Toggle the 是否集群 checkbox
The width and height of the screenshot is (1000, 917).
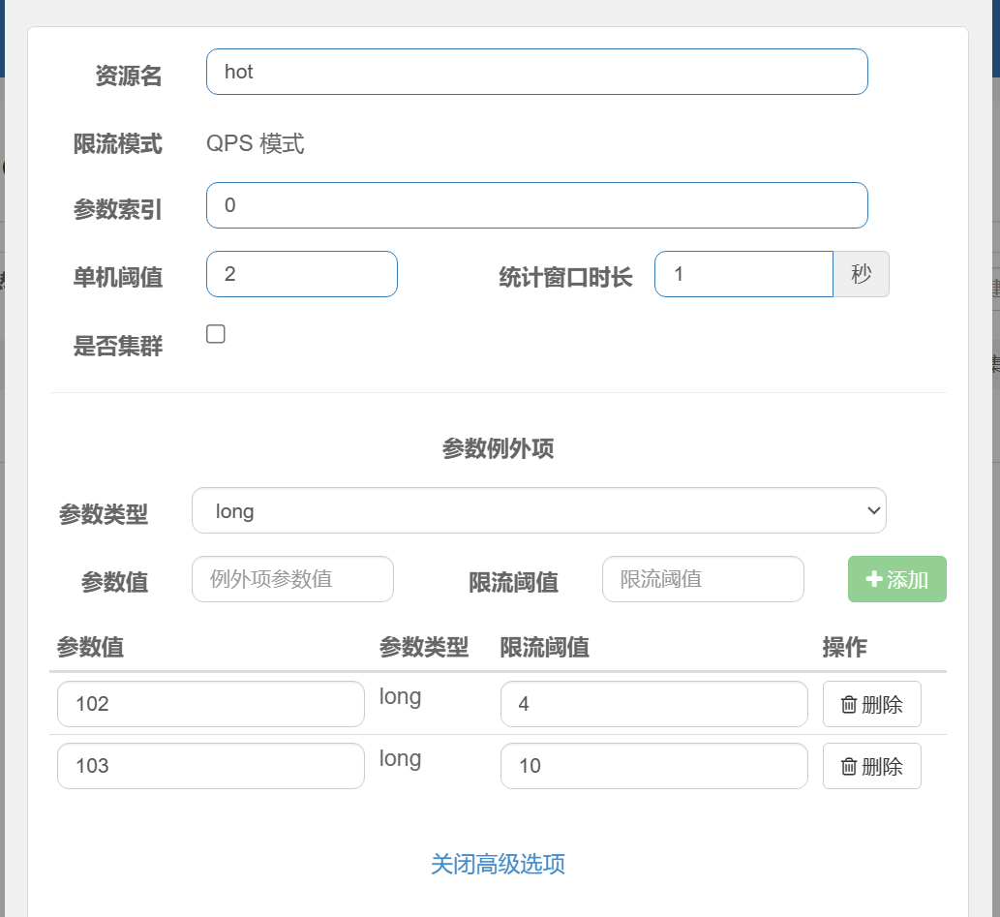216,334
